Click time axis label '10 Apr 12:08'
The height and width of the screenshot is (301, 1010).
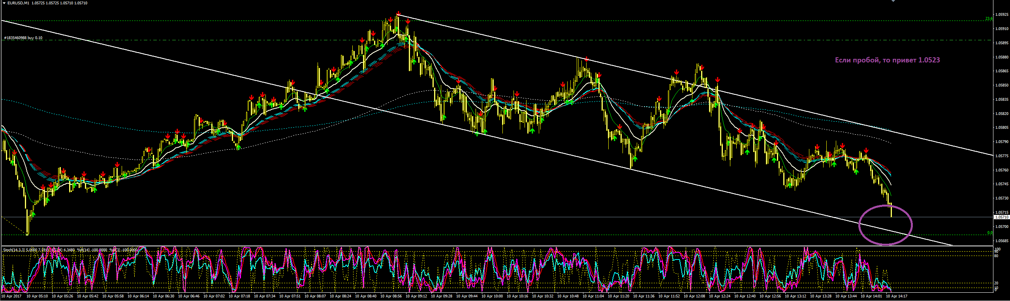[694, 296]
